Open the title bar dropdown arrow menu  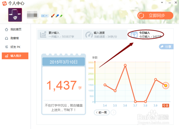point(162,3)
